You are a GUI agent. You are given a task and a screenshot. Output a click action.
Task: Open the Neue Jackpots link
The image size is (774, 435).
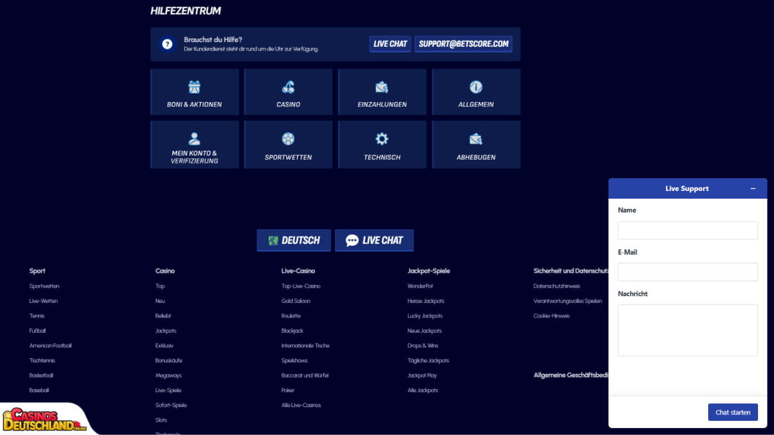coord(425,331)
